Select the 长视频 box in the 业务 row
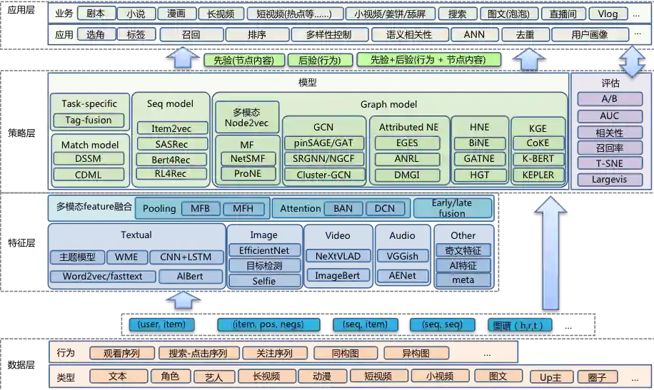The width and height of the screenshot is (654, 390). click(221, 14)
